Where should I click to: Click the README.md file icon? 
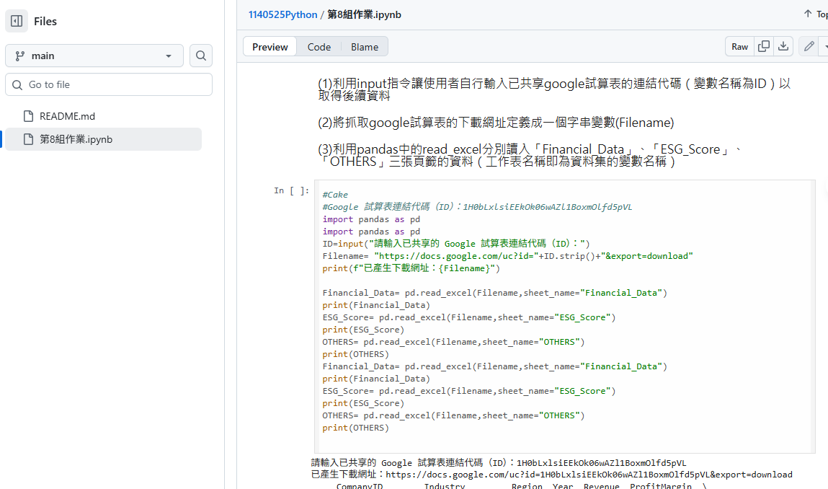(29, 116)
